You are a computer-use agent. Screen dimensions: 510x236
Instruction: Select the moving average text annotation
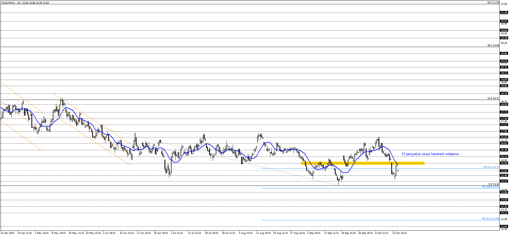pos(430,154)
